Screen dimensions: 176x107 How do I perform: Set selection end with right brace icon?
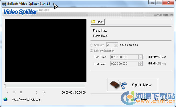pyautogui.click(x=44, y=92)
